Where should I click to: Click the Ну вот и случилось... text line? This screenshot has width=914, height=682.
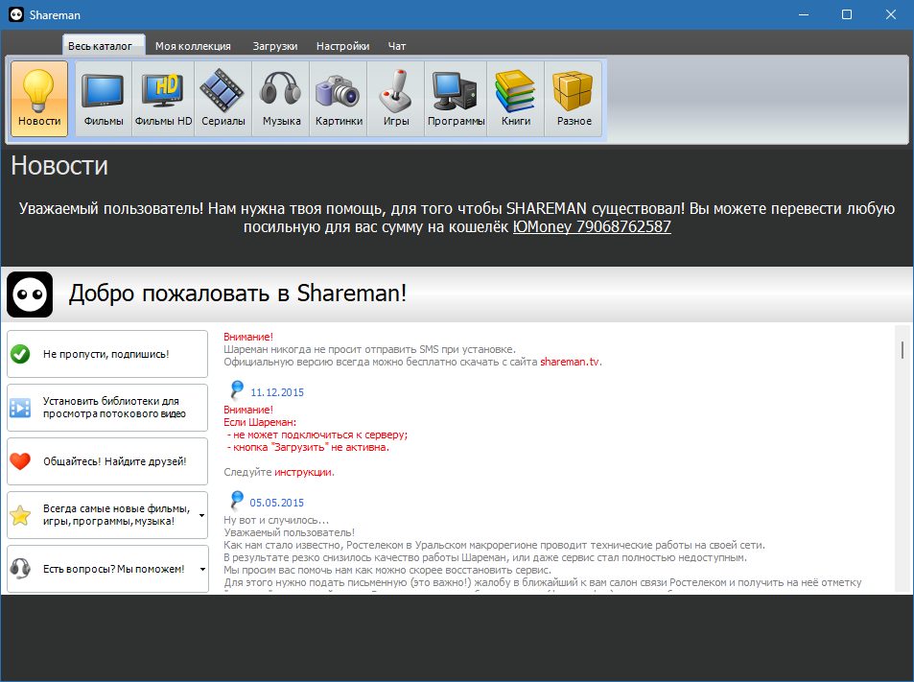tap(276, 520)
